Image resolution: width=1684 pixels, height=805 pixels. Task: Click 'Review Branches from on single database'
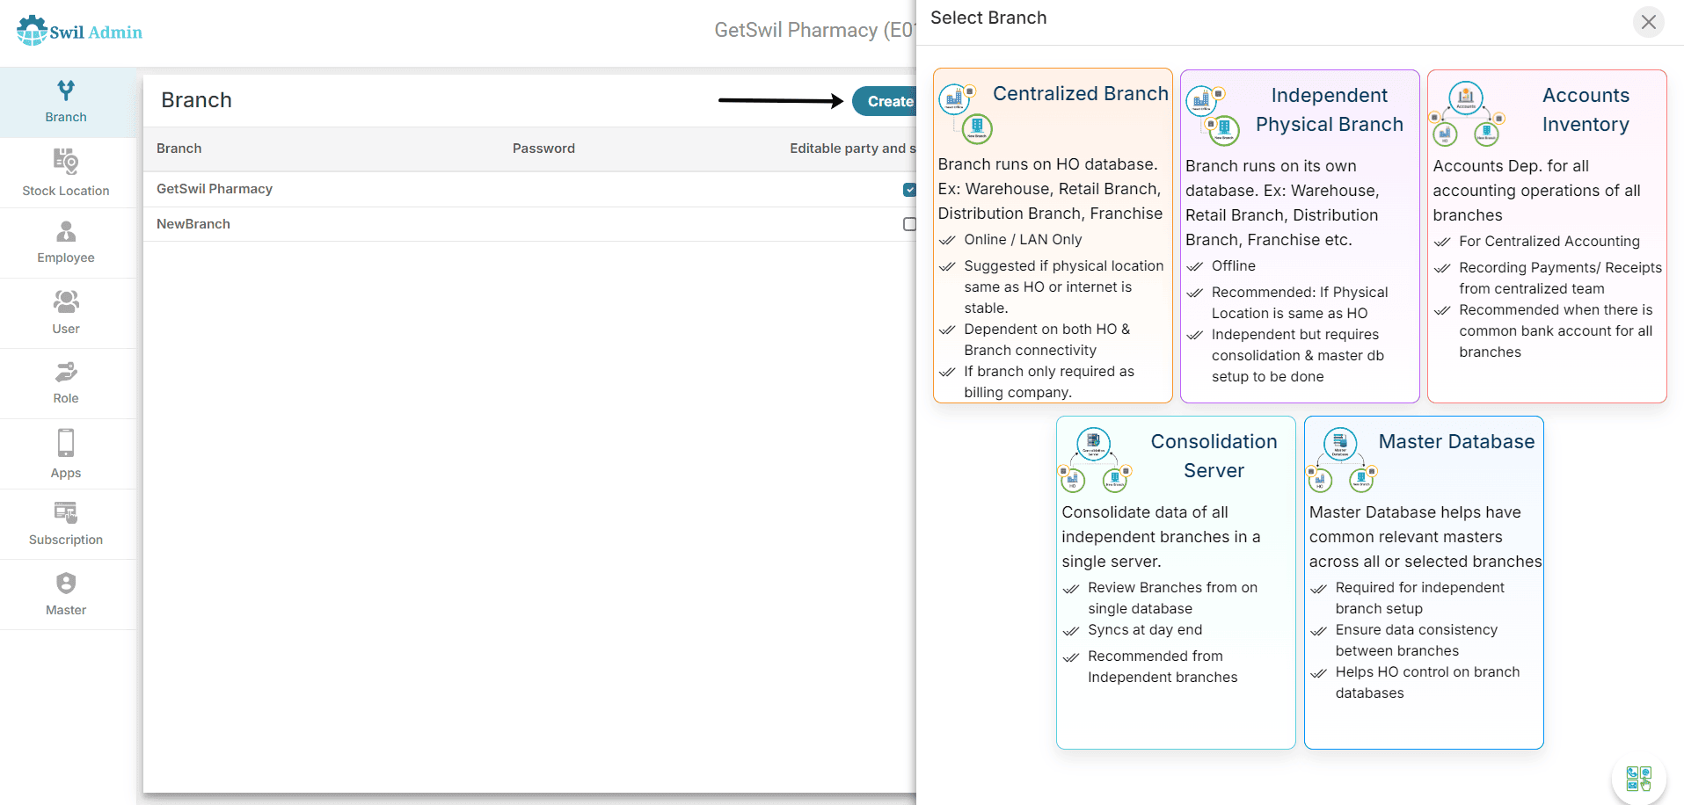point(1172,598)
